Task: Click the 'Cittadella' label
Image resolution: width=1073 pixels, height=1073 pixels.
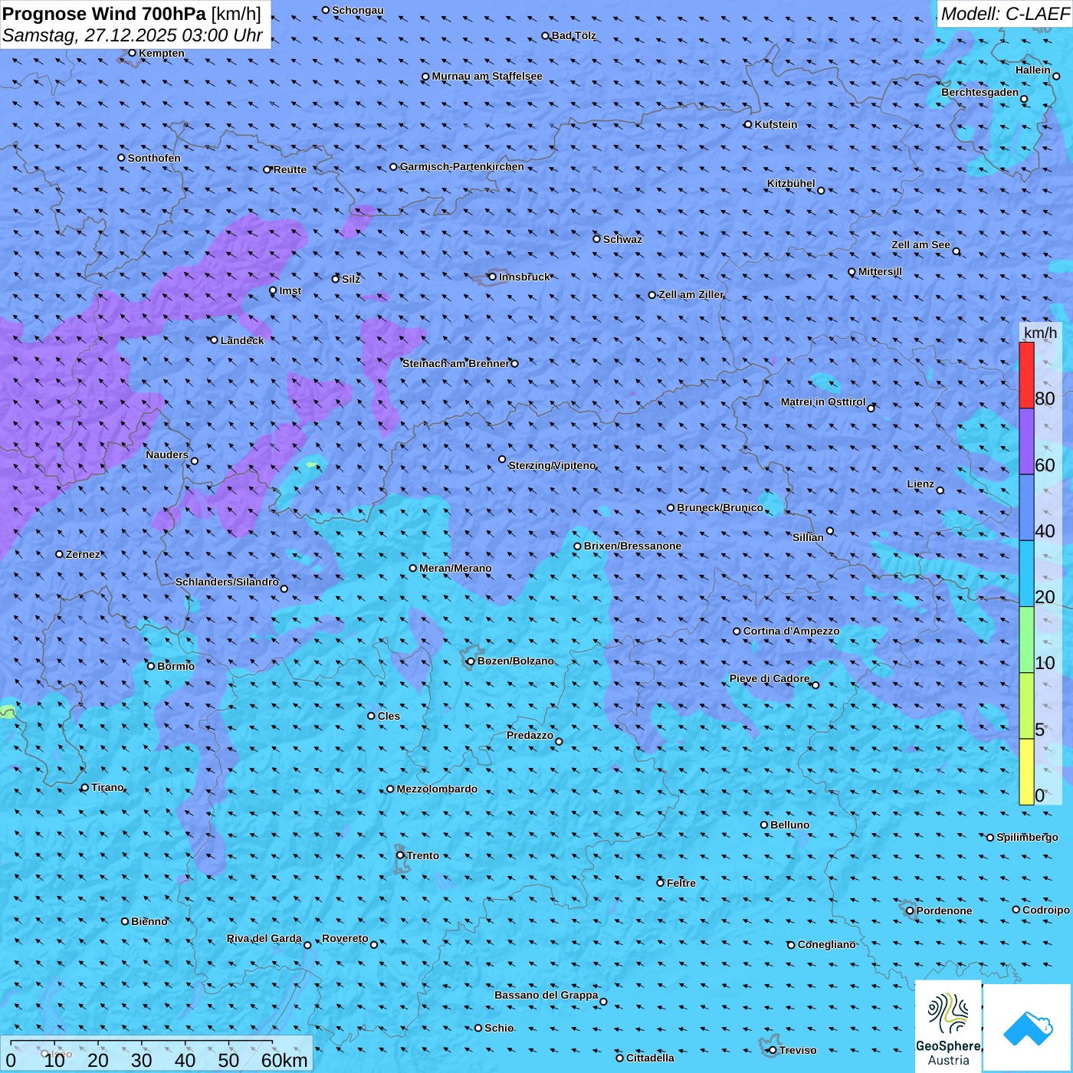Action: 650,1058
